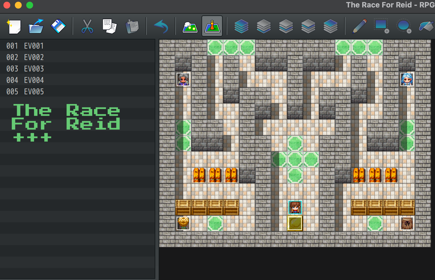This screenshot has height=280, width=435.
Task: Maximize the window with the green button
Action: click(30, 5)
